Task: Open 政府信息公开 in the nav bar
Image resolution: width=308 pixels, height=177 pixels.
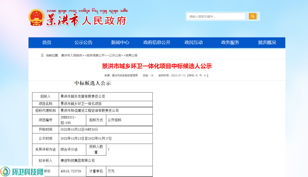Action: coord(157,42)
